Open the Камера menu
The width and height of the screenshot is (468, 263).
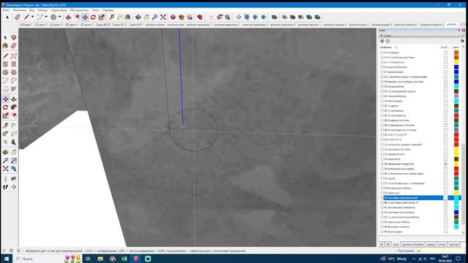coord(42,10)
